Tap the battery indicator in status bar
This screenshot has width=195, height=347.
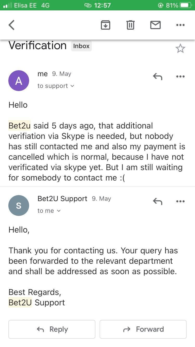tap(185, 5)
